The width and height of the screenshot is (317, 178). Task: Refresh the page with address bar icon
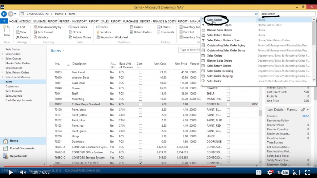tap(256, 14)
